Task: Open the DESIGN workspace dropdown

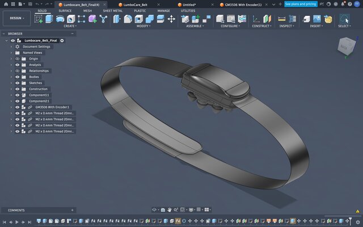Action: click(x=16, y=18)
